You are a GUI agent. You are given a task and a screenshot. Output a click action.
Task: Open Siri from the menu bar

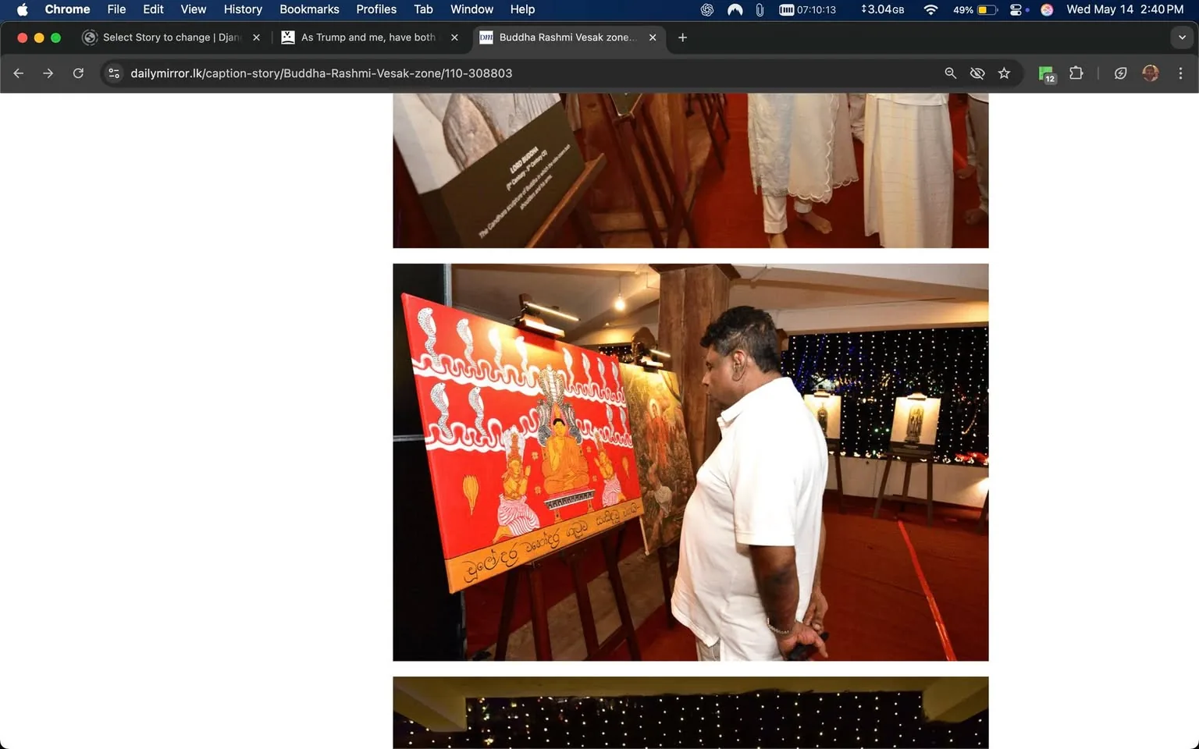point(1047,9)
